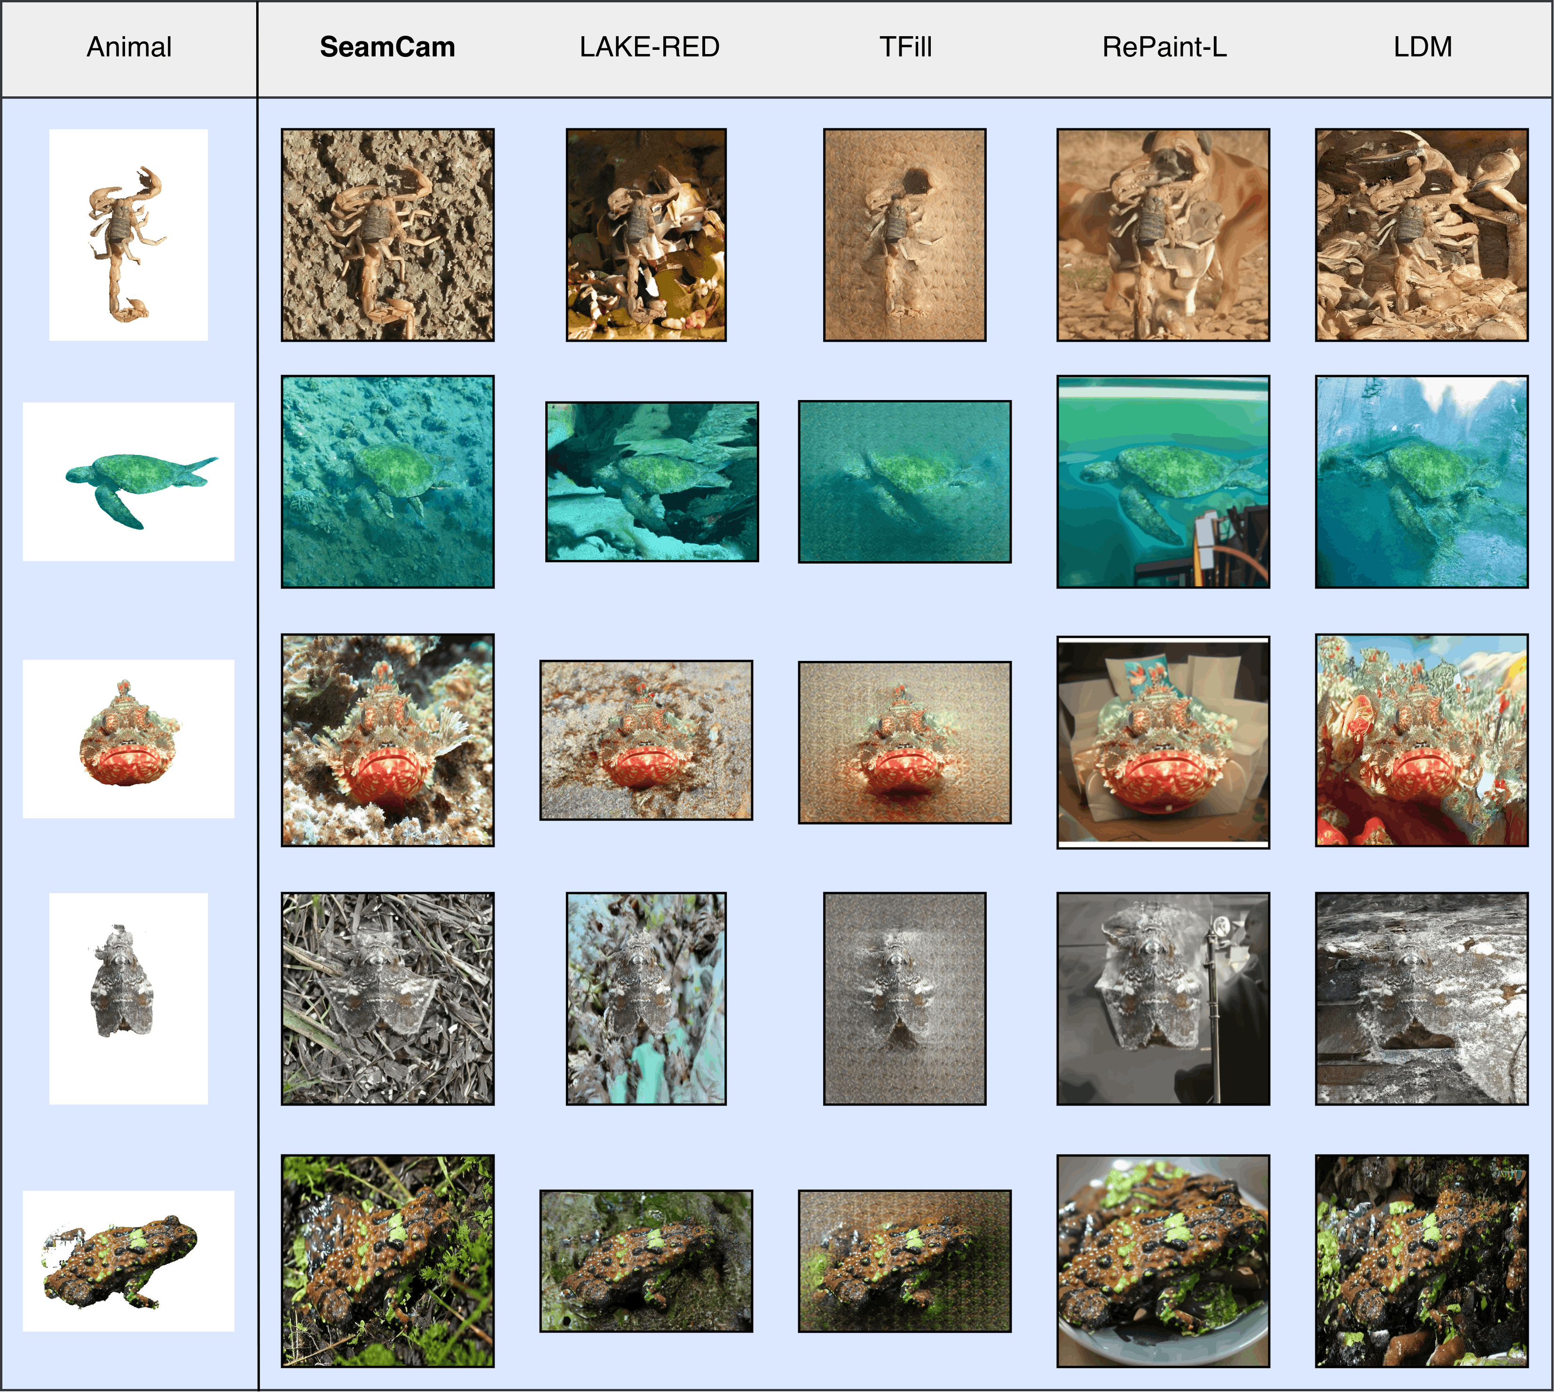
Task: Click the Animal column header
Action: click(x=129, y=47)
